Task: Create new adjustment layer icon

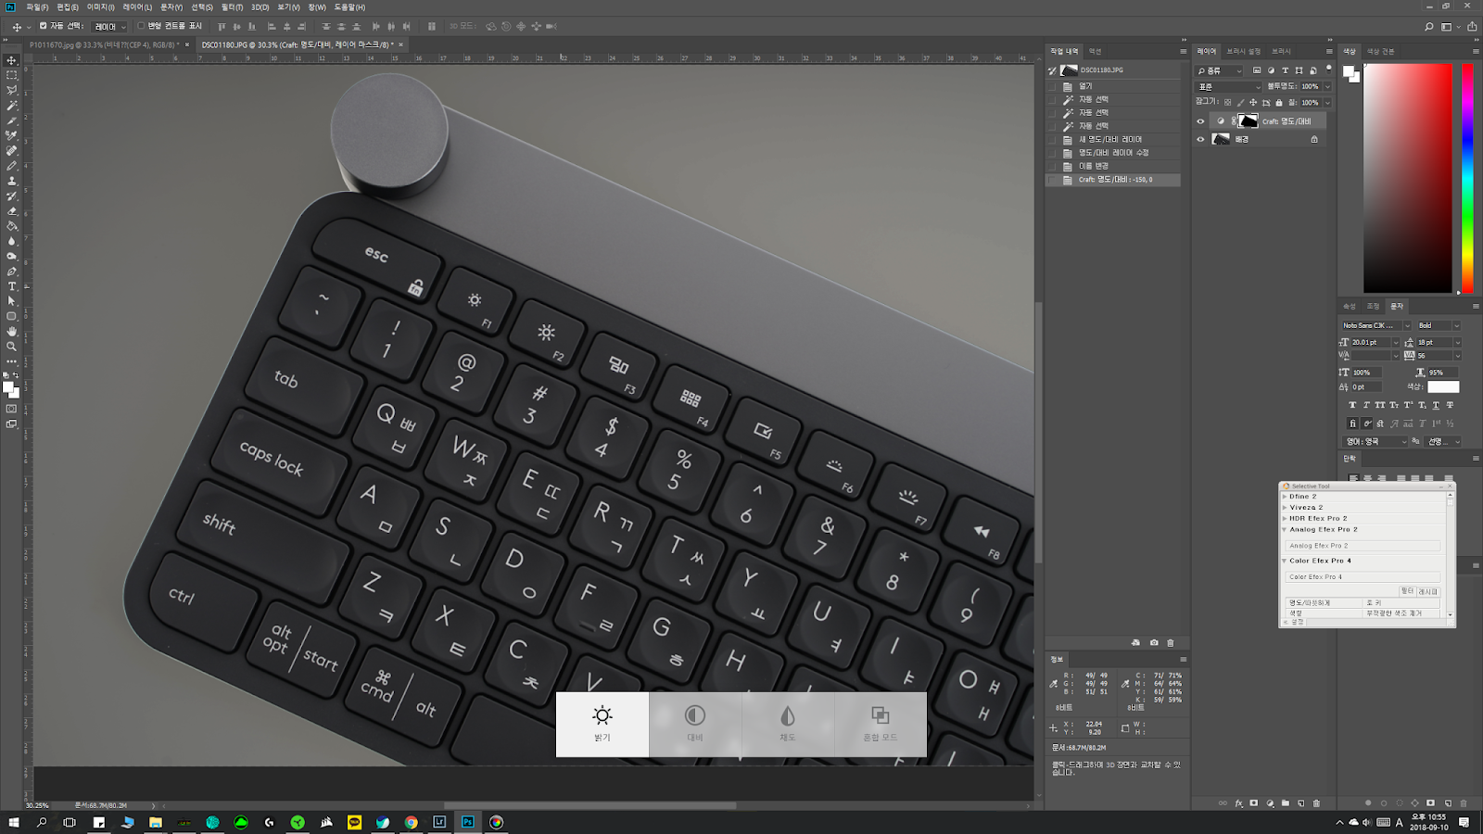Action: click(1270, 803)
